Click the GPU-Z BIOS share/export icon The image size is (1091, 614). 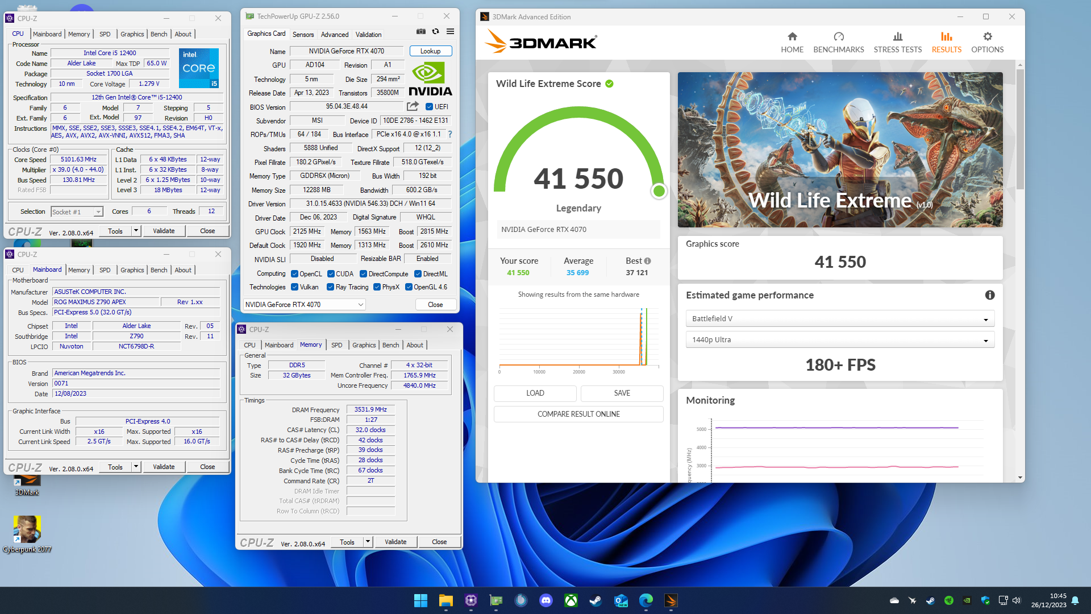(413, 106)
